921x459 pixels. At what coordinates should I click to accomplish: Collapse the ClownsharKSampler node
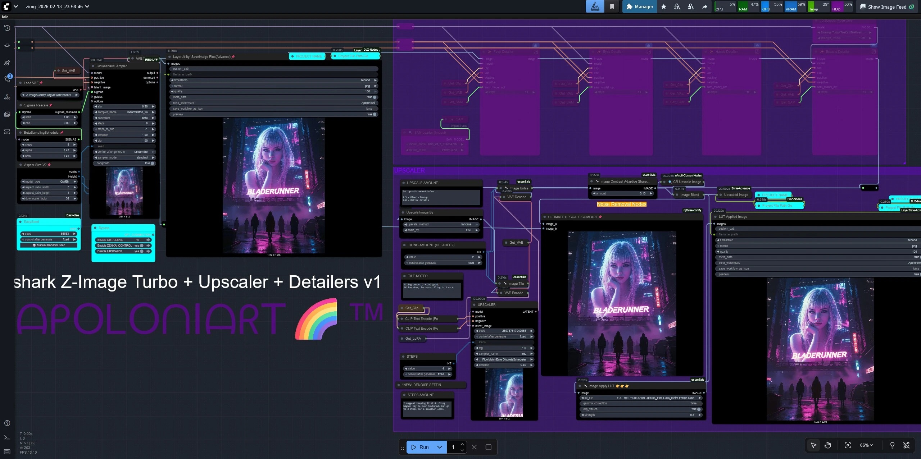(93, 66)
